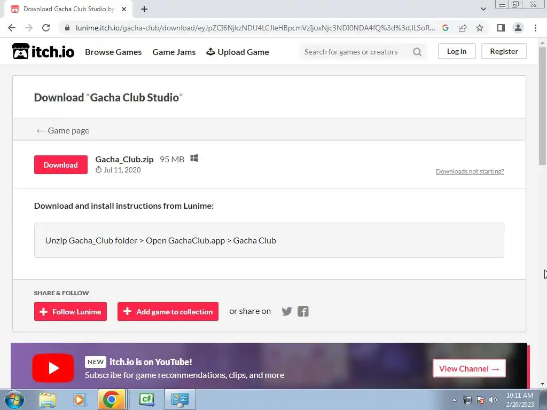The width and height of the screenshot is (547, 410).
Task: Click the Log in button
Action: tap(457, 51)
